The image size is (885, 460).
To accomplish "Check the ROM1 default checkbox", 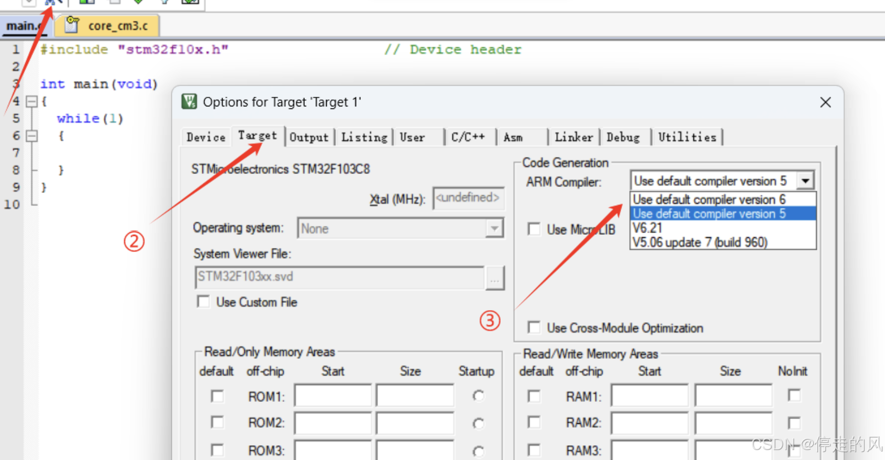I will click(217, 396).
